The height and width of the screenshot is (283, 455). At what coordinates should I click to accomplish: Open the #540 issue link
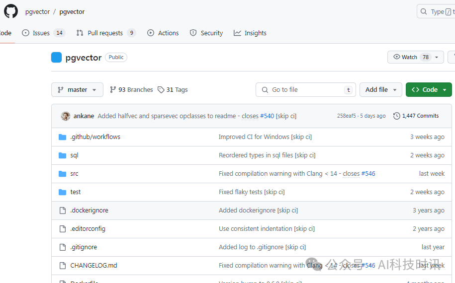[x=267, y=116]
